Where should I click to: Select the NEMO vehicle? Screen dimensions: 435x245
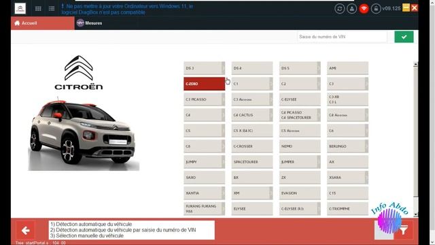point(300,146)
